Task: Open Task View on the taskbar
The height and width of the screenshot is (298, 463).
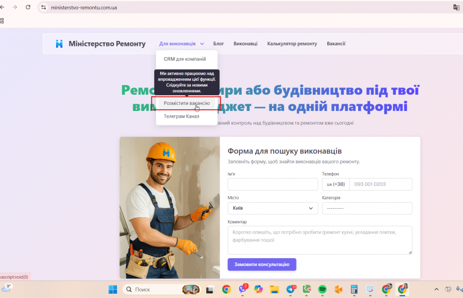Action: [210, 290]
